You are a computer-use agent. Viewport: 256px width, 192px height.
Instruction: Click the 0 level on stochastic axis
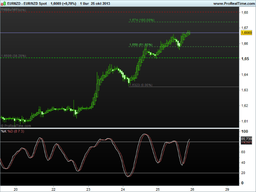[242, 183]
